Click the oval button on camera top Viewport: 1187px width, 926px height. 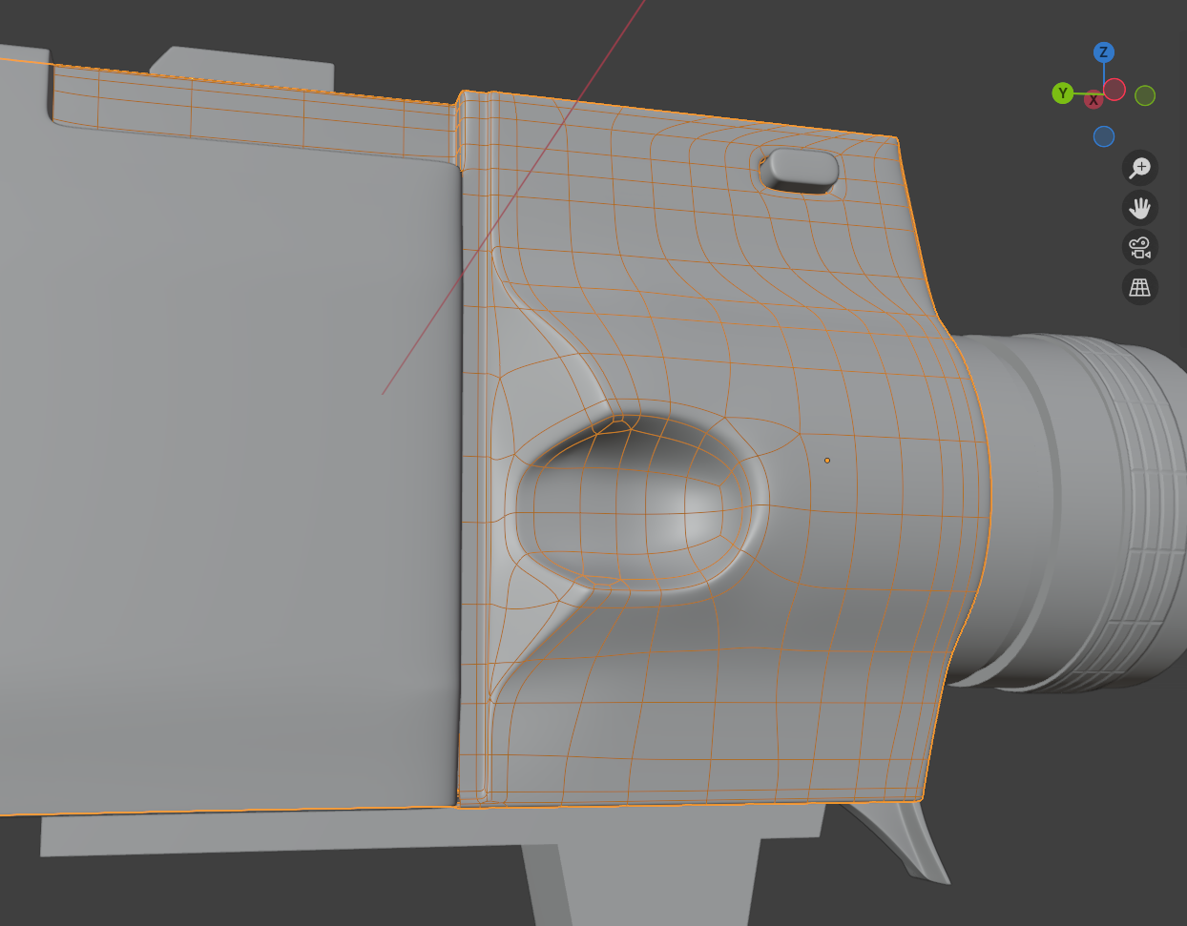pos(802,169)
